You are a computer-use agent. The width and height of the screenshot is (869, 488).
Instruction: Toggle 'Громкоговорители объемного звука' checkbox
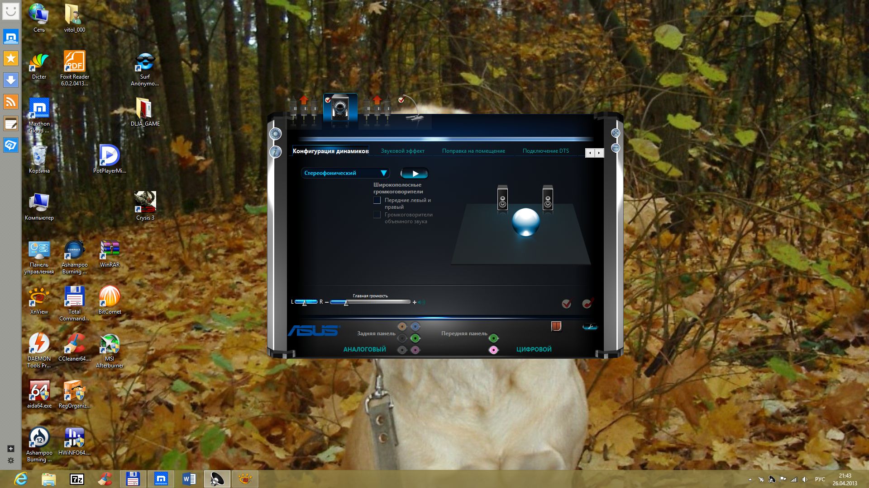pyautogui.click(x=377, y=215)
